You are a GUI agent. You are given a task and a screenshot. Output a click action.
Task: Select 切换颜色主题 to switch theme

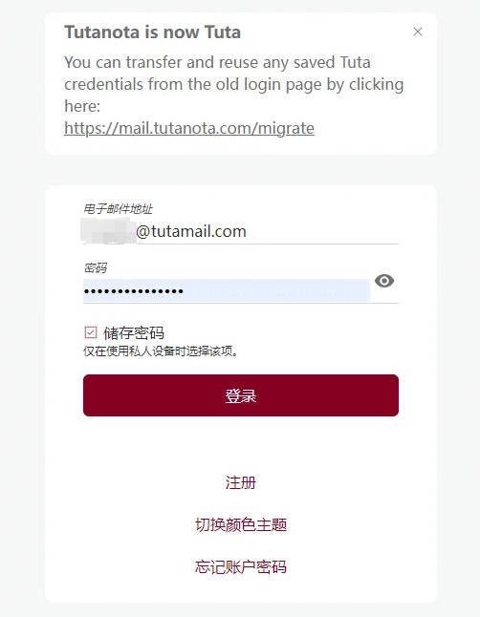241,524
